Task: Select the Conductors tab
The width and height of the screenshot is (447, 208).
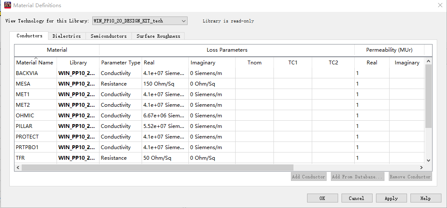Action: pyautogui.click(x=29, y=36)
